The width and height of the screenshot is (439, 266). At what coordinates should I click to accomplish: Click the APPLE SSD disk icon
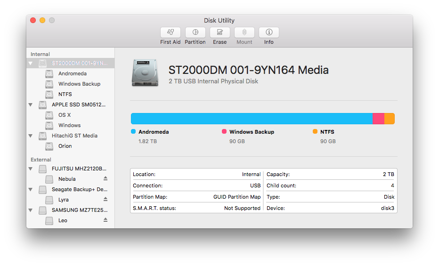[x=42, y=105]
